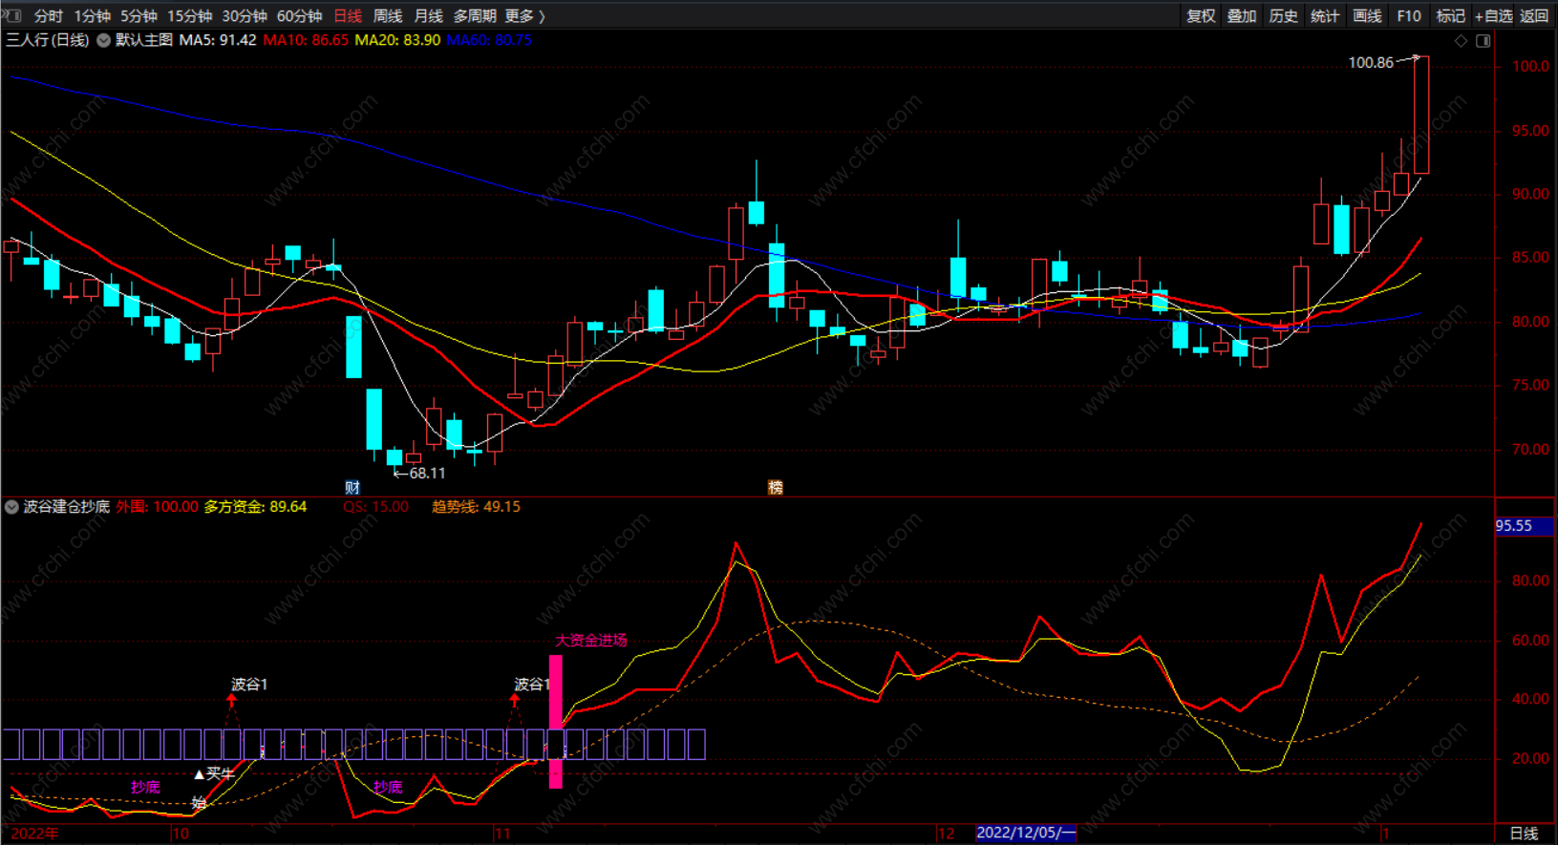The height and width of the screenshot is (845, 1558).
Task: Click the 2022/12/05/一 date label
Action: (1026, 833)
